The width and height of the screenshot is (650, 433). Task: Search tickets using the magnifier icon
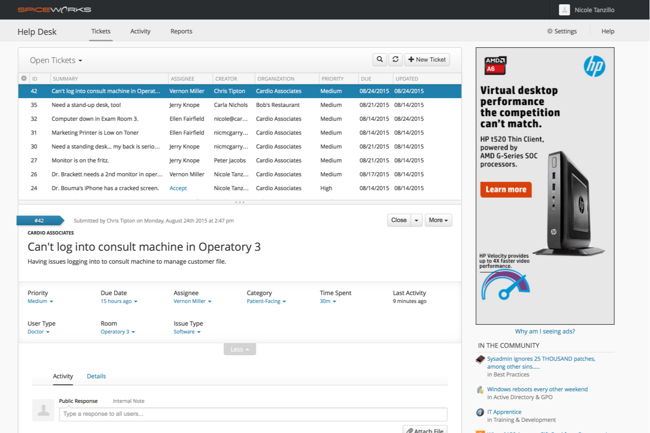tap(379, 60)
